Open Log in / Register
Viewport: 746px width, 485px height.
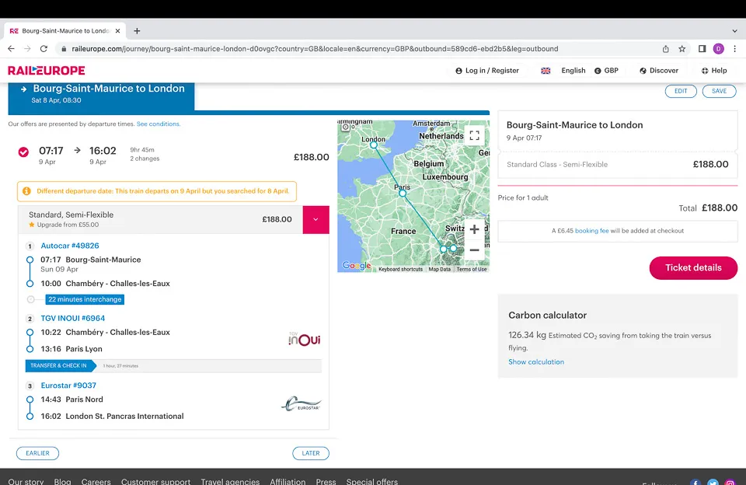click(487, 71)
